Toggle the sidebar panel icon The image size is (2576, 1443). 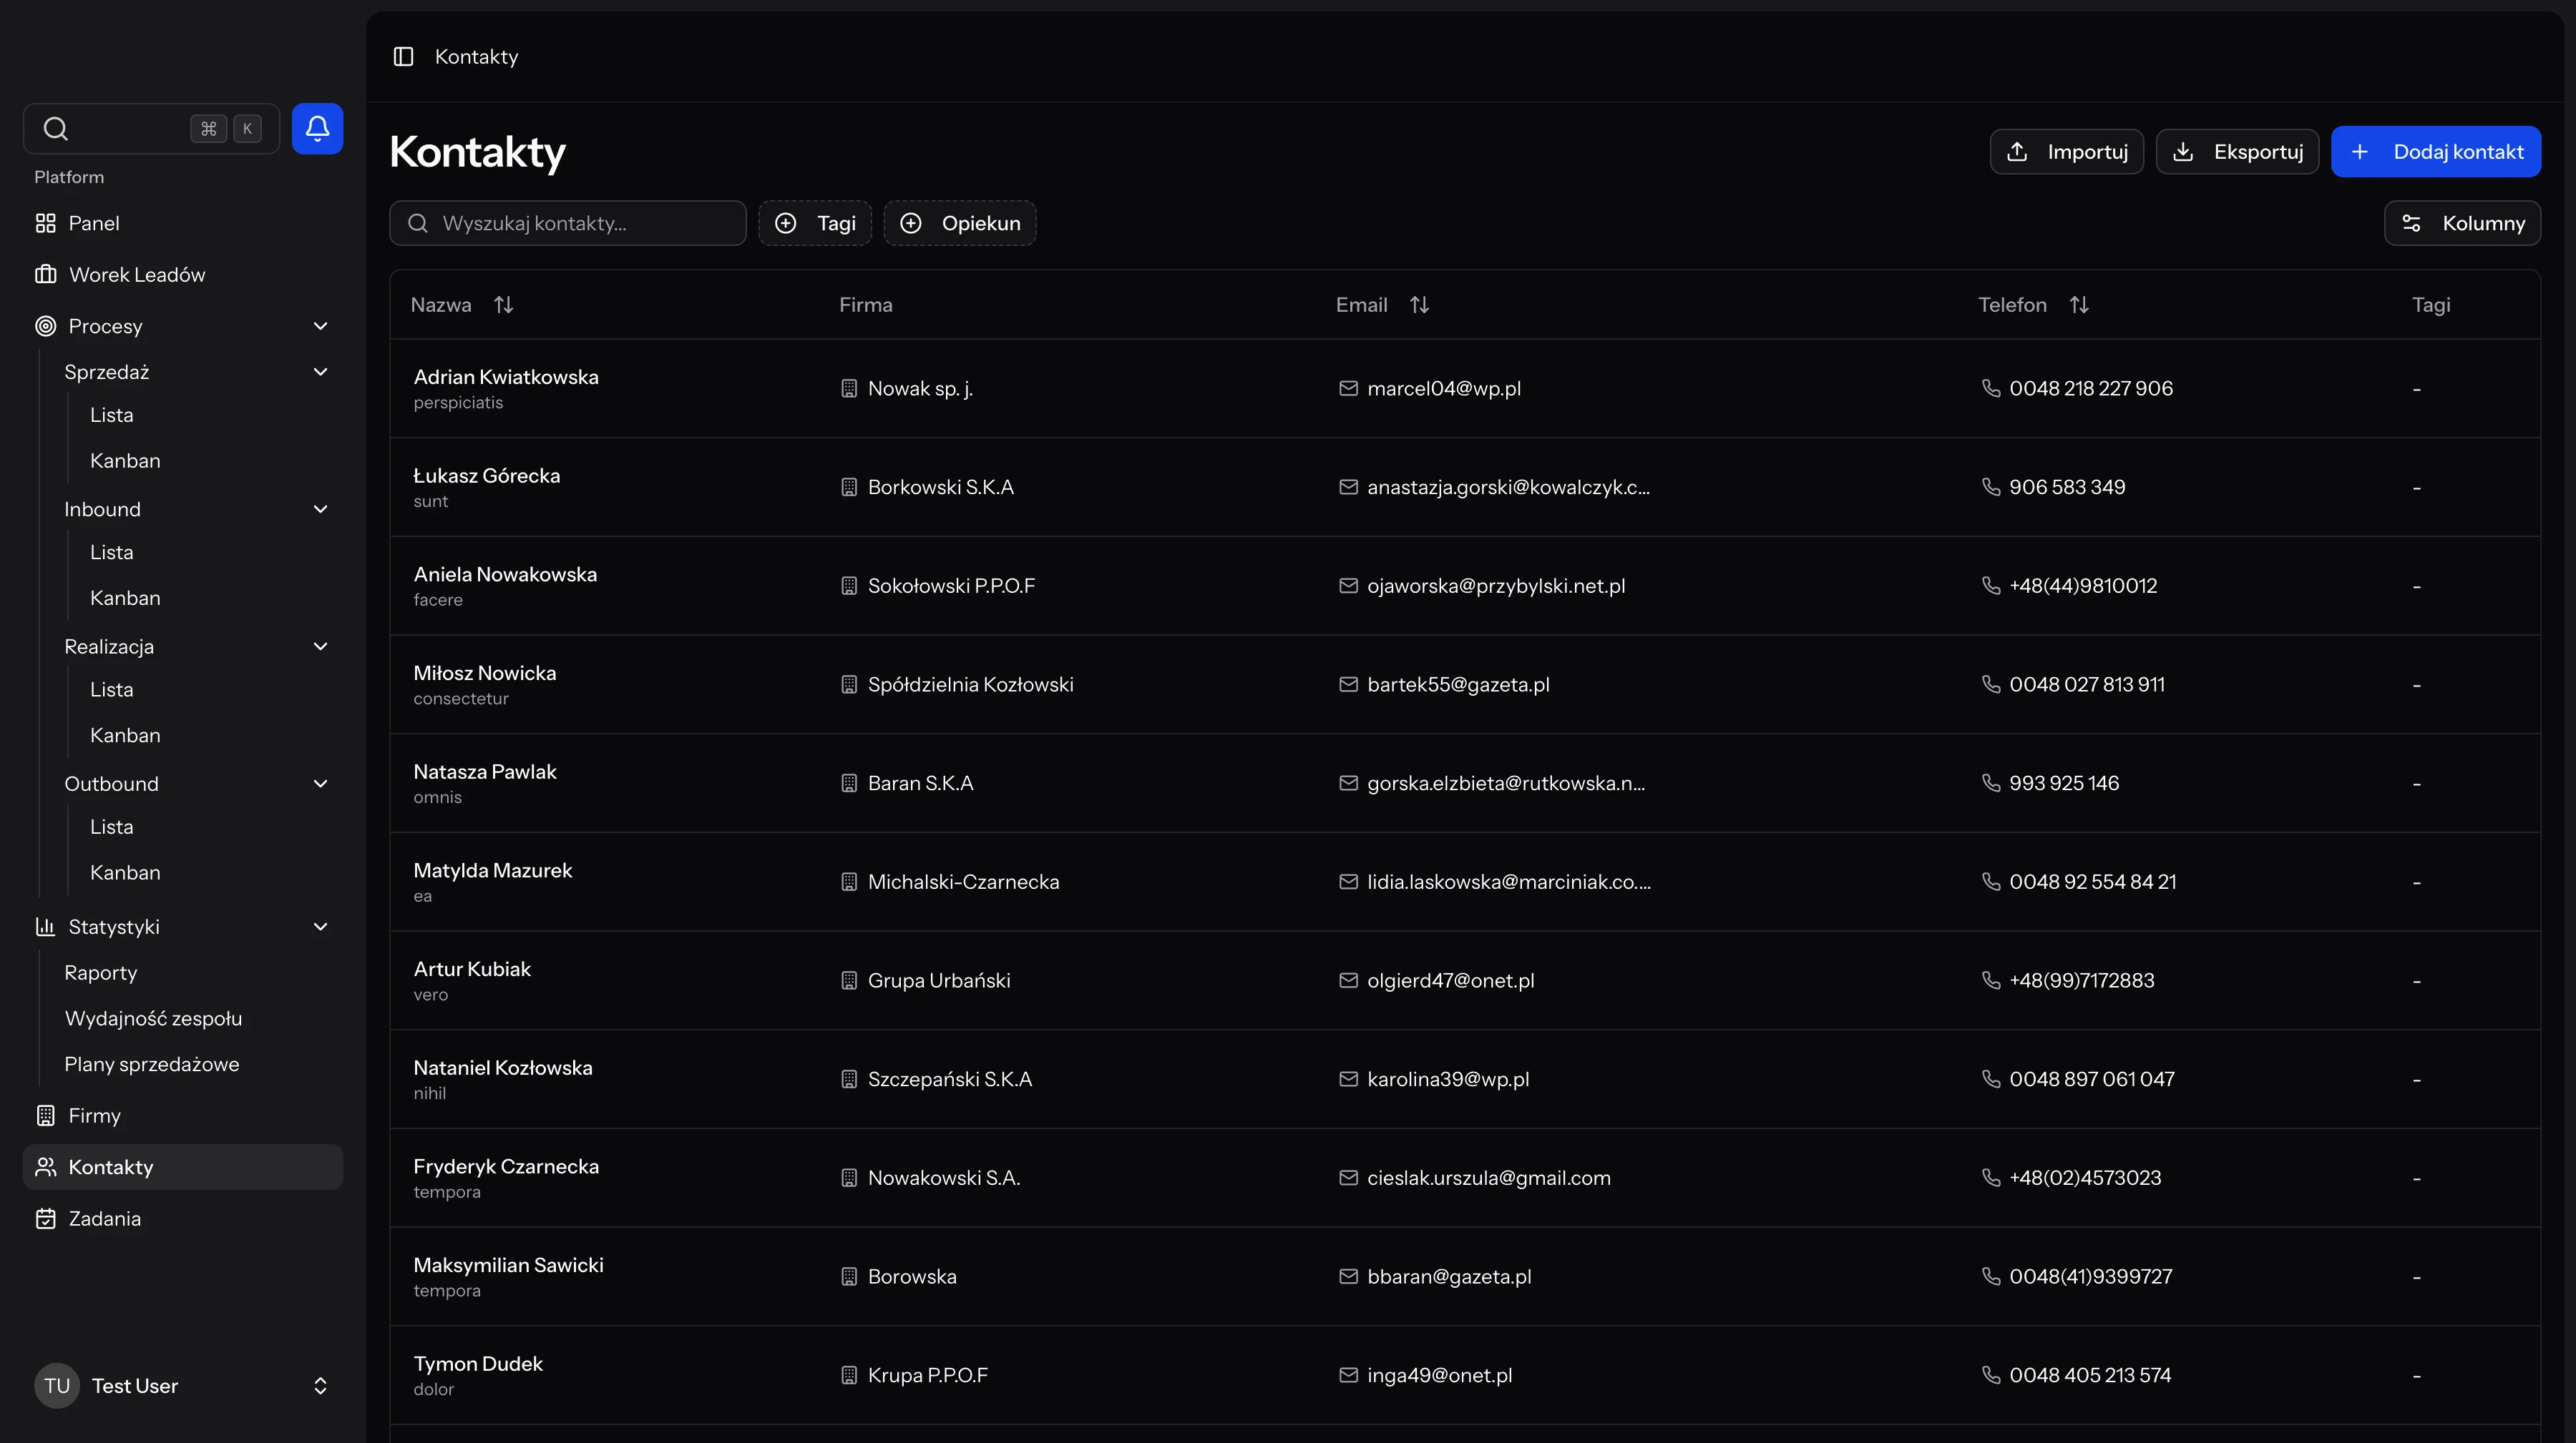coord(403,57)
